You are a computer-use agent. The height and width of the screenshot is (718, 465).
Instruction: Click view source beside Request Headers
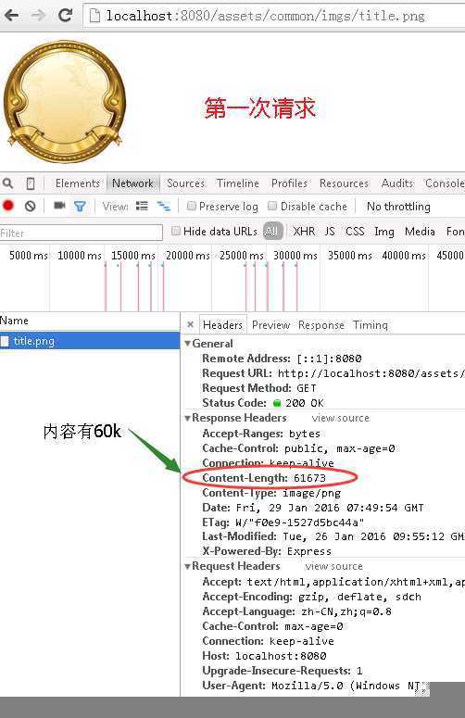click(x=334, y=566)
